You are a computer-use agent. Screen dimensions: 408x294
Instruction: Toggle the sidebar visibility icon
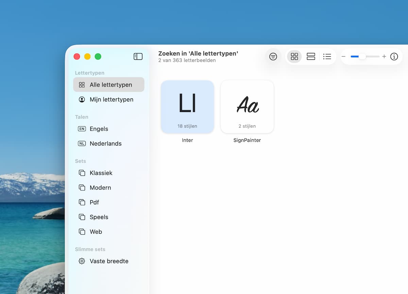(138, 57)
